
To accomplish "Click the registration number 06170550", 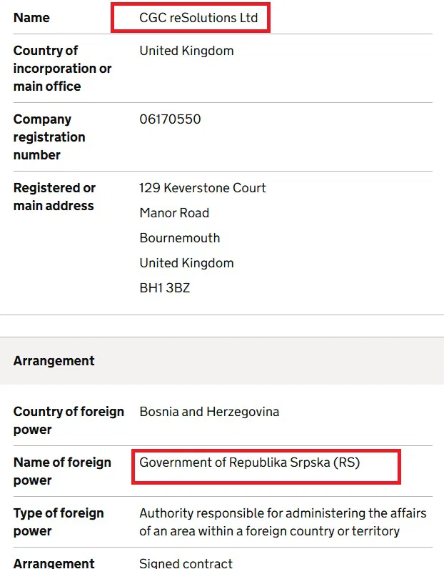I will 170,119.
